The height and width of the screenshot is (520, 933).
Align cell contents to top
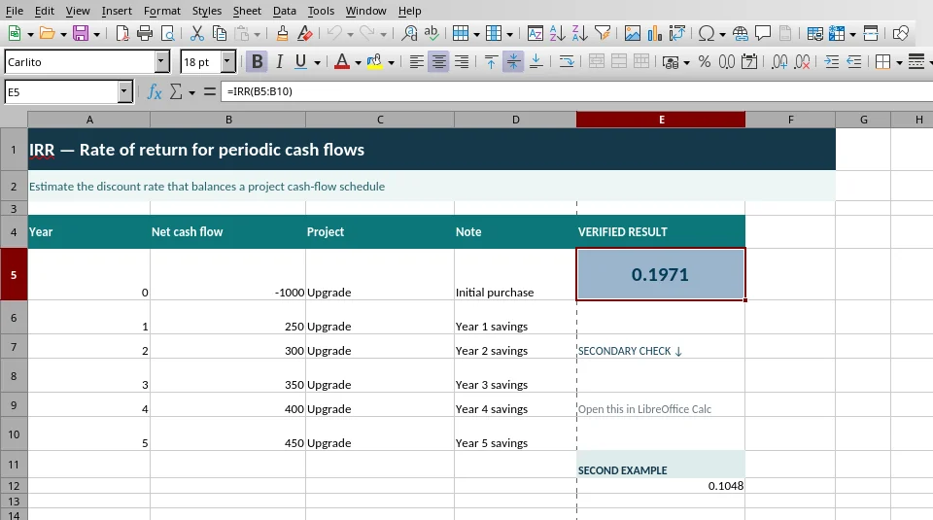click(x=491, y=62)
